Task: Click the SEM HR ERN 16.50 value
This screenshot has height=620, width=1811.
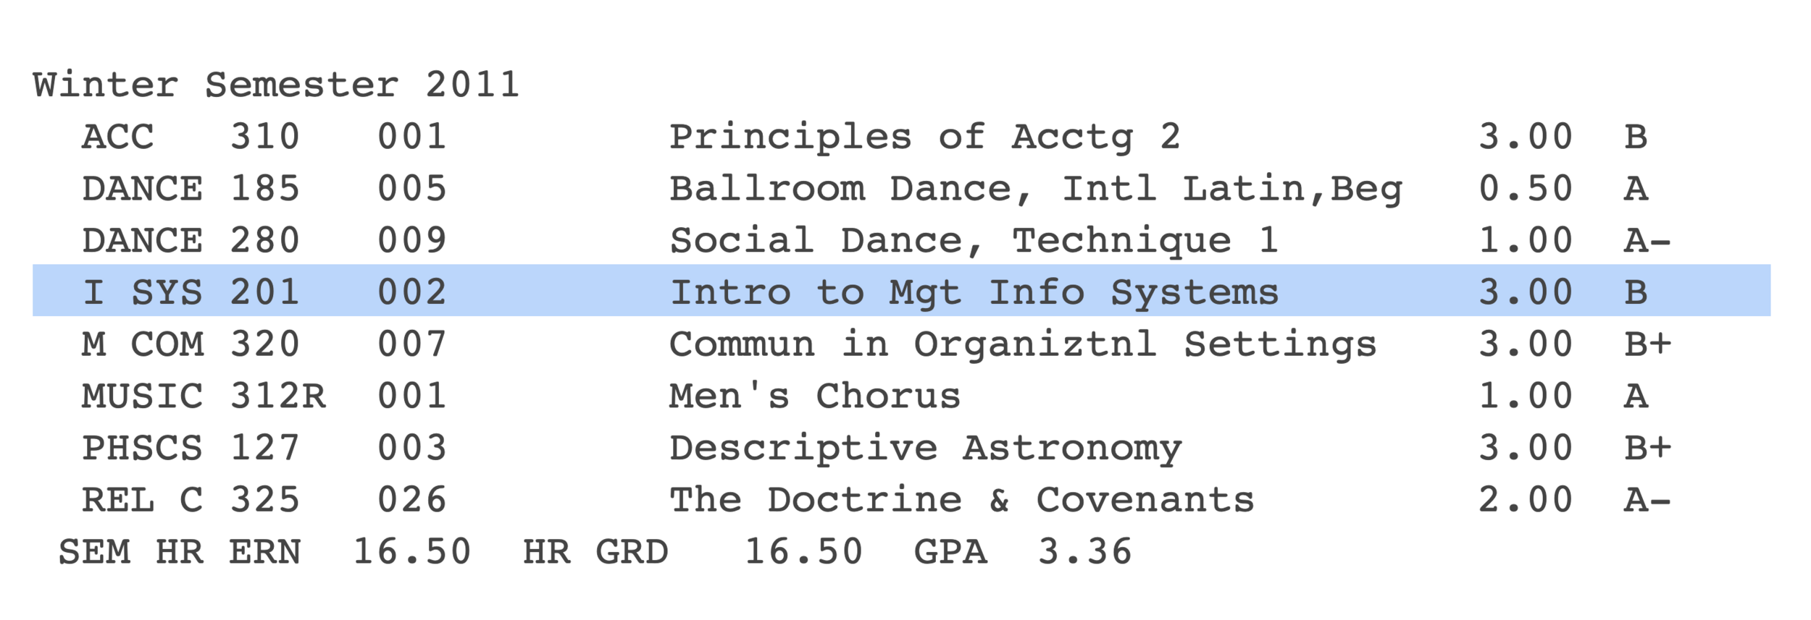Action: click(411, 552)
